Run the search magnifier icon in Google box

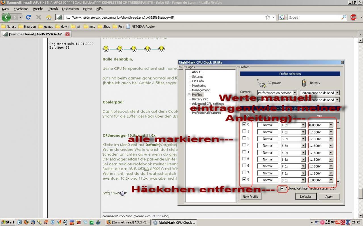(x=344, y=17)
